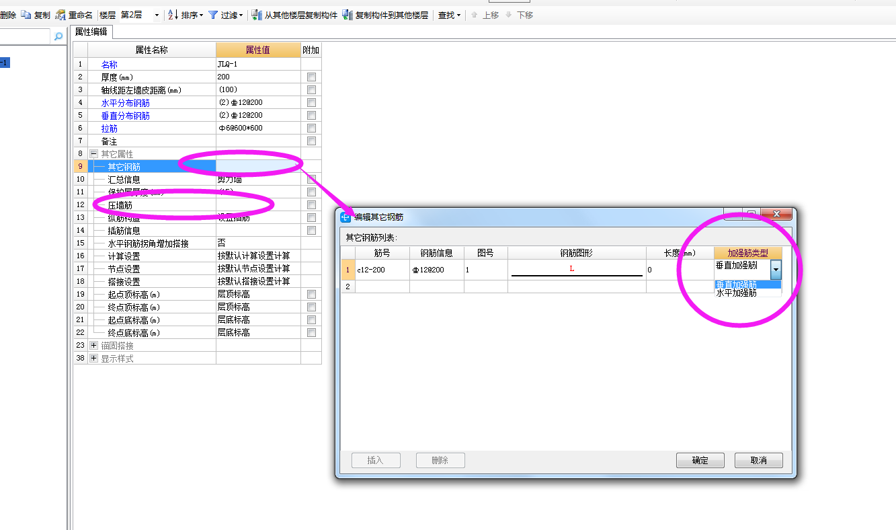Screen dimensions: 896x530
Task: Click the 按默认计算设置计算 value cell
Action: [x=258, y=256]
